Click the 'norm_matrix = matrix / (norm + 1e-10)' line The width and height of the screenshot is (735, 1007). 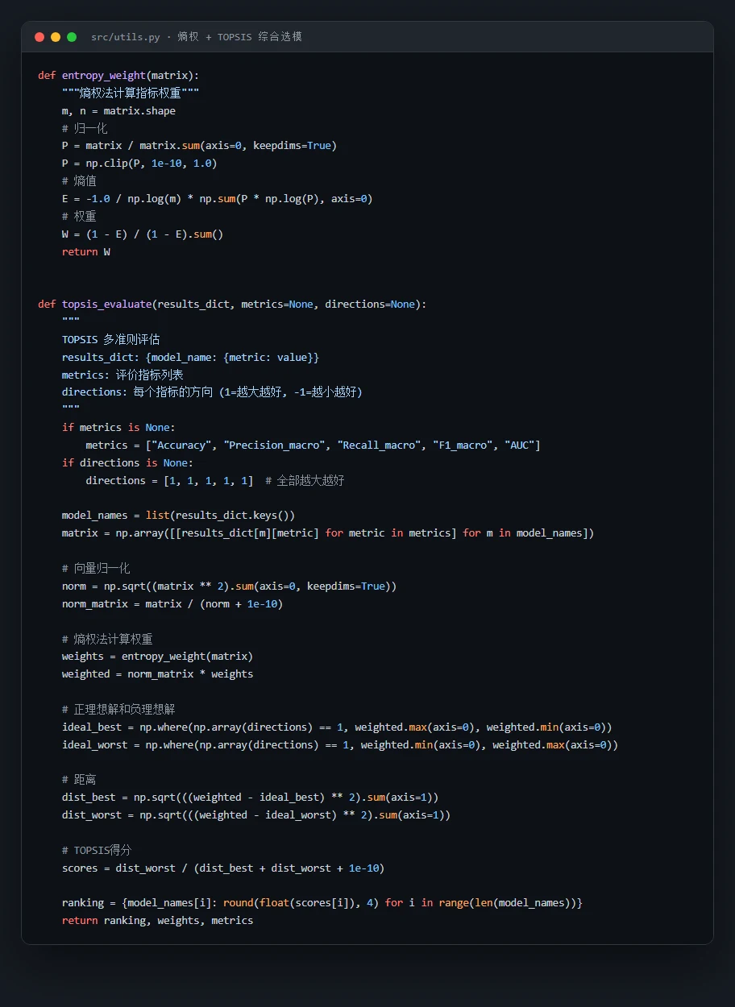point(172,603)
